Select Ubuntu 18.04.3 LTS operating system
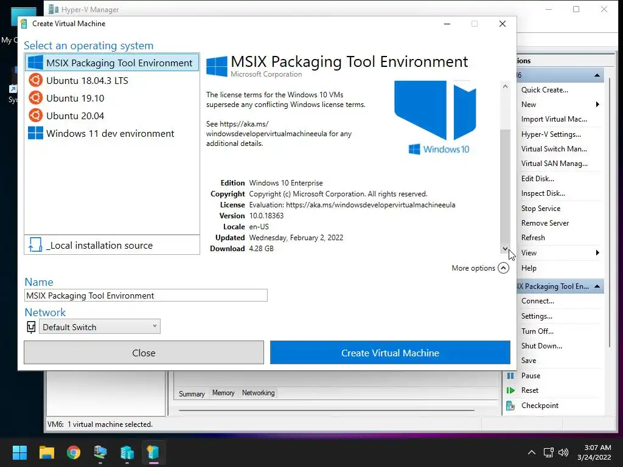Viewport: 623px width, 467px height. point(112,81)
